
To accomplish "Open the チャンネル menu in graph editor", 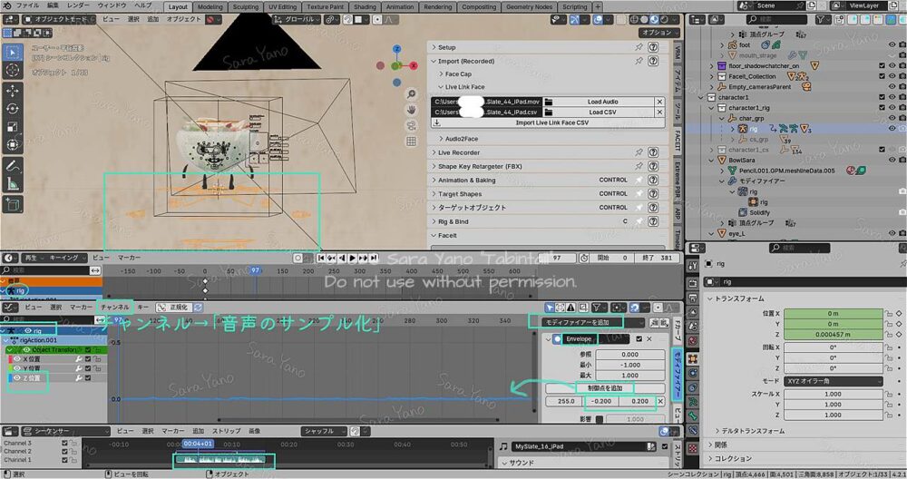I will [x=114, y=308].
